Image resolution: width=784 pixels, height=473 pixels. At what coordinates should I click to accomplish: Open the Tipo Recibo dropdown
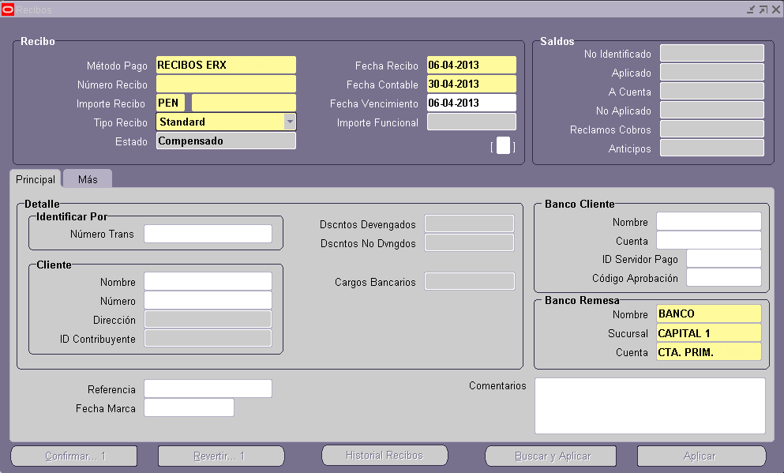(290, 121)
